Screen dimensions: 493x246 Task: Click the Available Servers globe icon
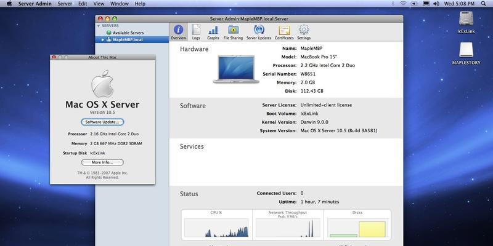coord(109,33)
